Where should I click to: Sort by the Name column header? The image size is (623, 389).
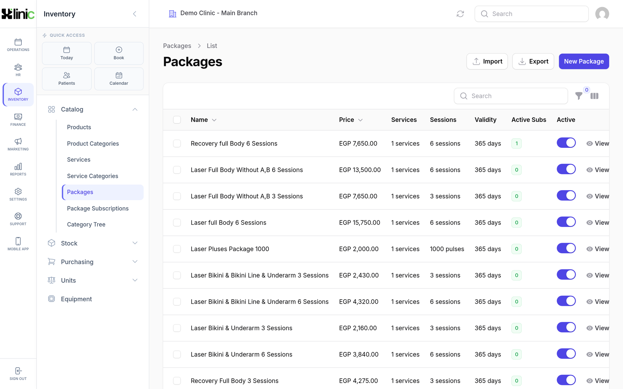(203, 120)
